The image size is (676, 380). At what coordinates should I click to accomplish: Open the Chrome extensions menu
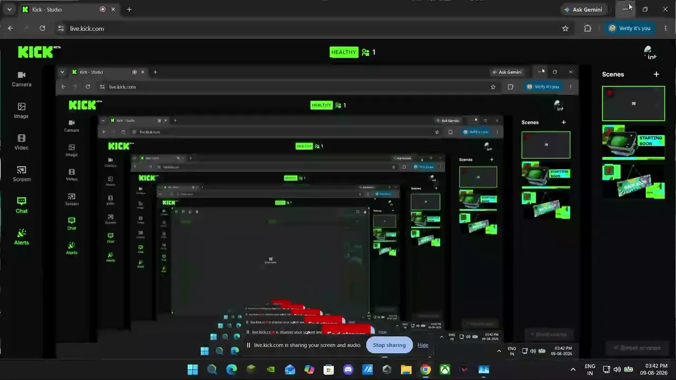pos(587,28)
